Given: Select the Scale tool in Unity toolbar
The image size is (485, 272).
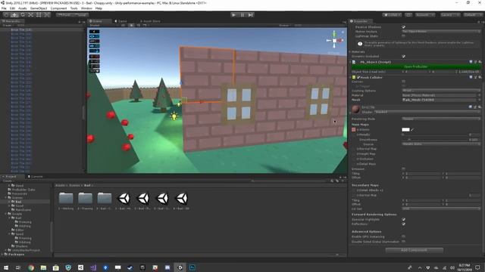Looking at the screenshot, I should click(x=30, y=15).
